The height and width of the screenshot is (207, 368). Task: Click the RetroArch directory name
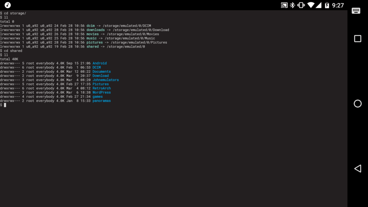tap(102, 88)
